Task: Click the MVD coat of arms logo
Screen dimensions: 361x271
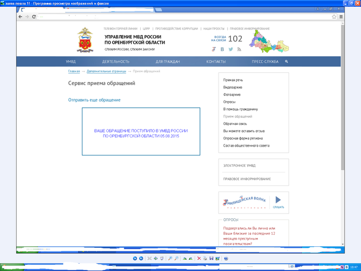Action: (x=85, y=40)
